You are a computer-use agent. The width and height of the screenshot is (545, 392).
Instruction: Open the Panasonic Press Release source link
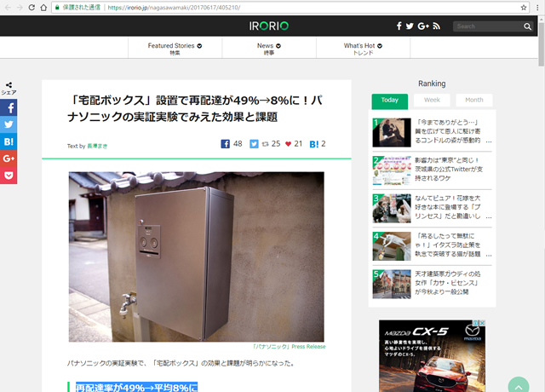pos(290,347)
